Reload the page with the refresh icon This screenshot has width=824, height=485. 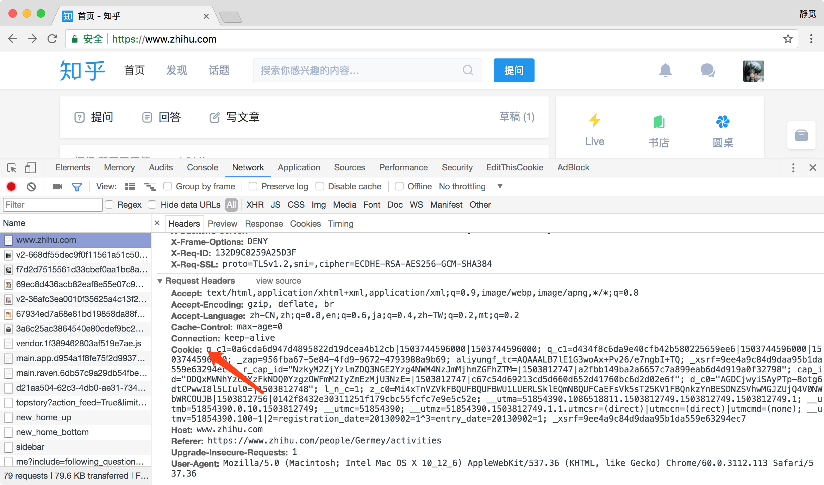click(52, 39)
